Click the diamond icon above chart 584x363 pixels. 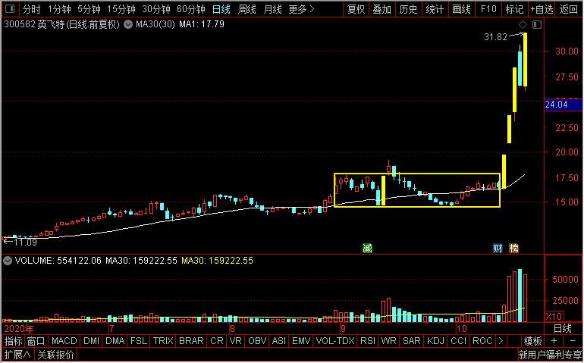pyautogui.click(x=523, y=24)
